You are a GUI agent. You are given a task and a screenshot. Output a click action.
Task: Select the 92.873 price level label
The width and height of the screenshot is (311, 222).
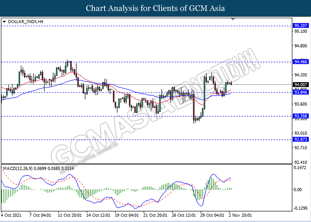[301, 139]
